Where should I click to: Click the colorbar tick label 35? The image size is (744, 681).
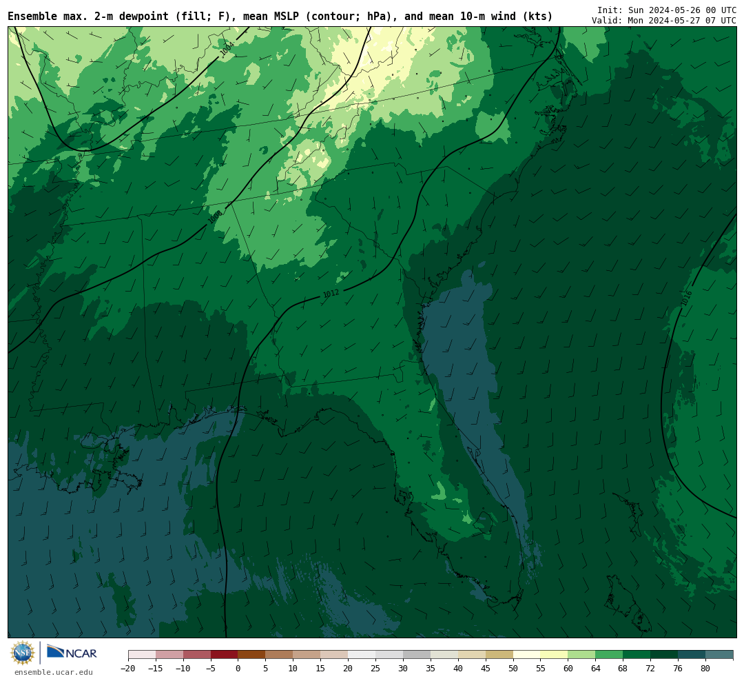click(x=431, y=669)
